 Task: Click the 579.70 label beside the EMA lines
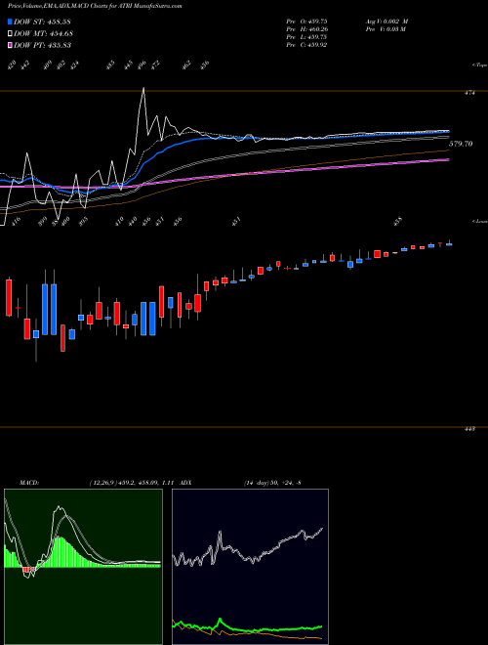(461, 144)
